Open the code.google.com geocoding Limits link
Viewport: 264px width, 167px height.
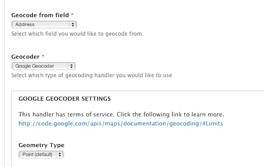pyautogui.click(x=121, y=124)
